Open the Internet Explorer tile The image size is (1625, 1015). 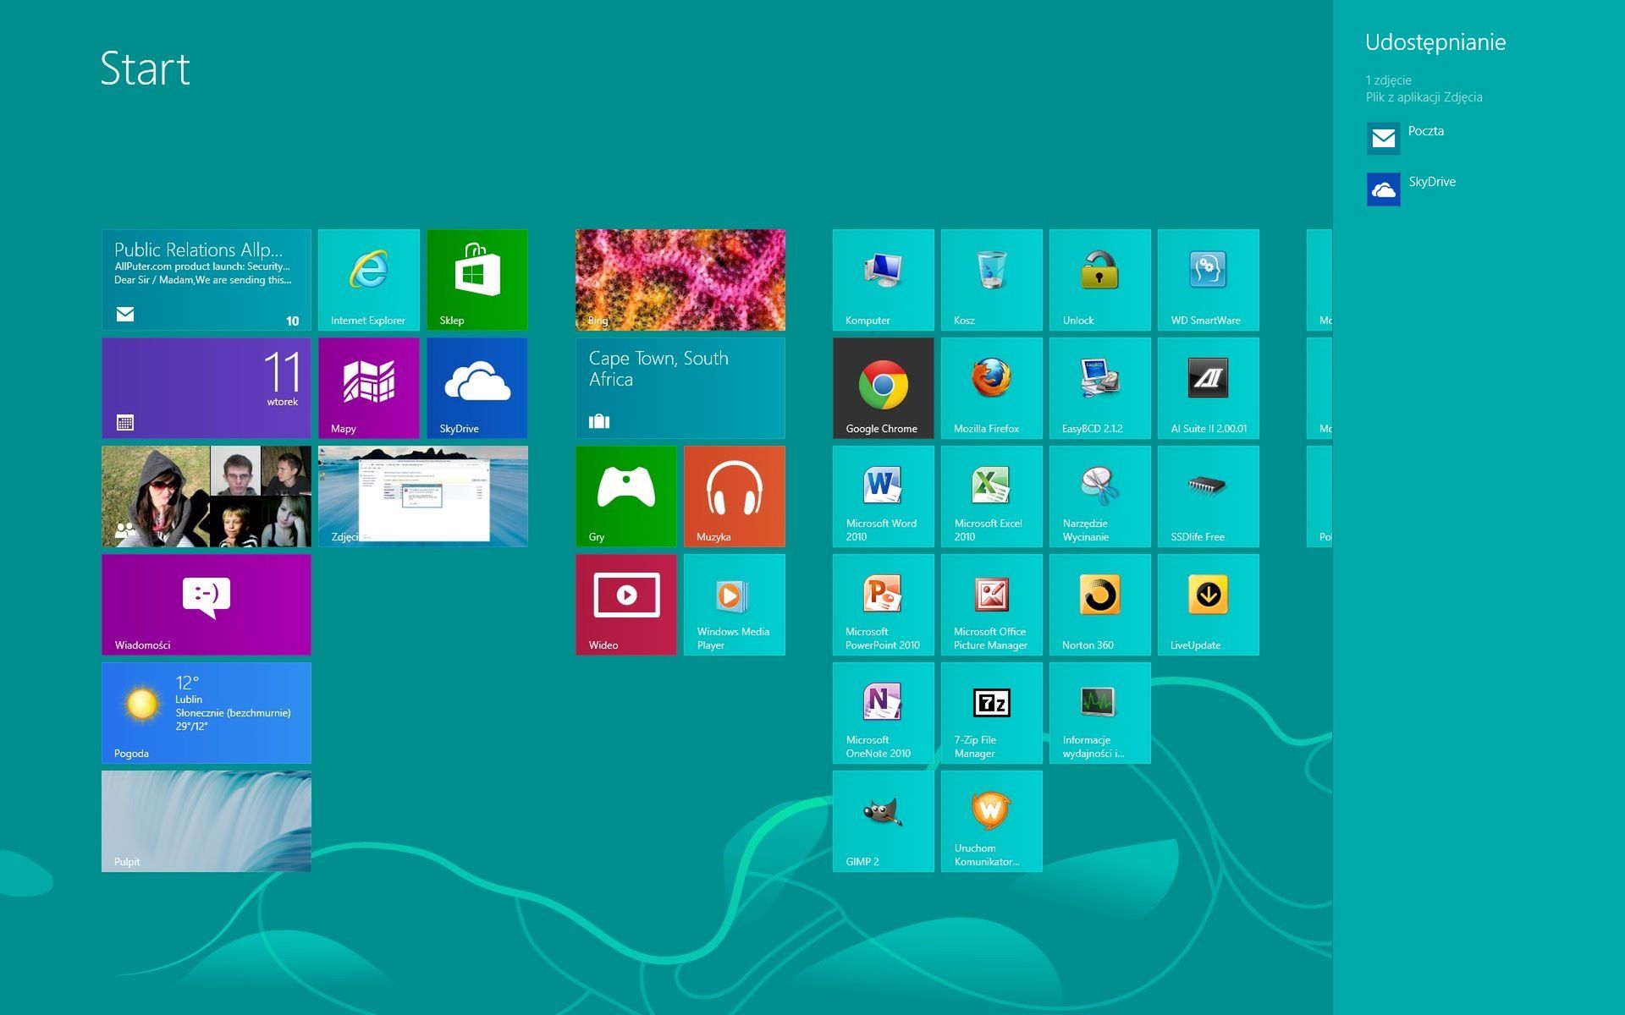[x=369, y=280]
